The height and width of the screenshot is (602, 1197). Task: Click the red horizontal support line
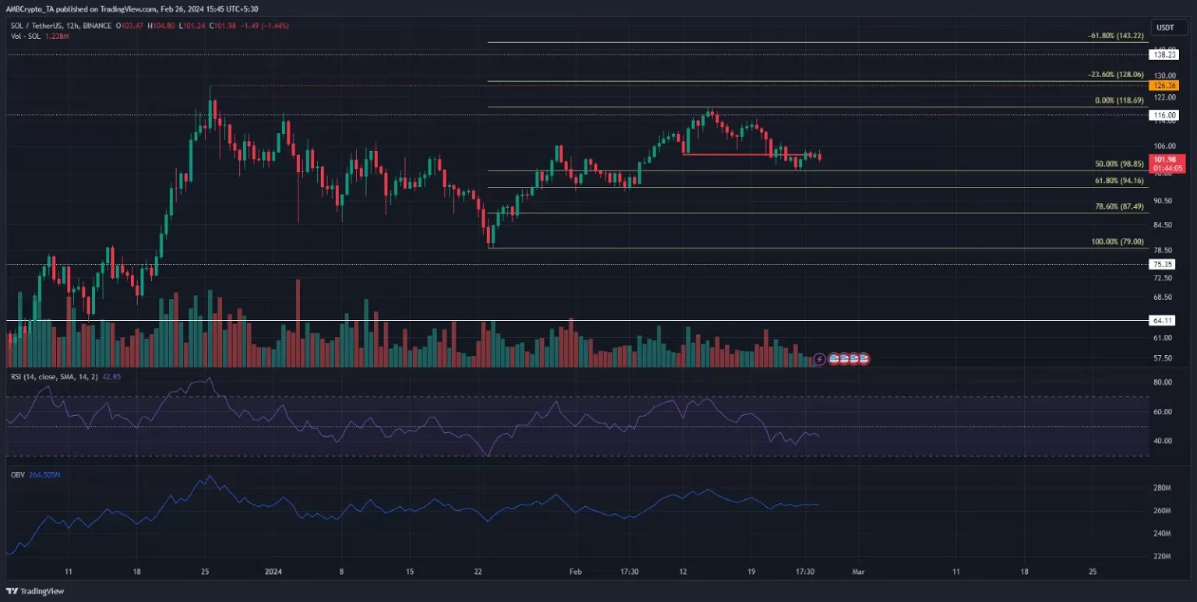tap(725, 155)
